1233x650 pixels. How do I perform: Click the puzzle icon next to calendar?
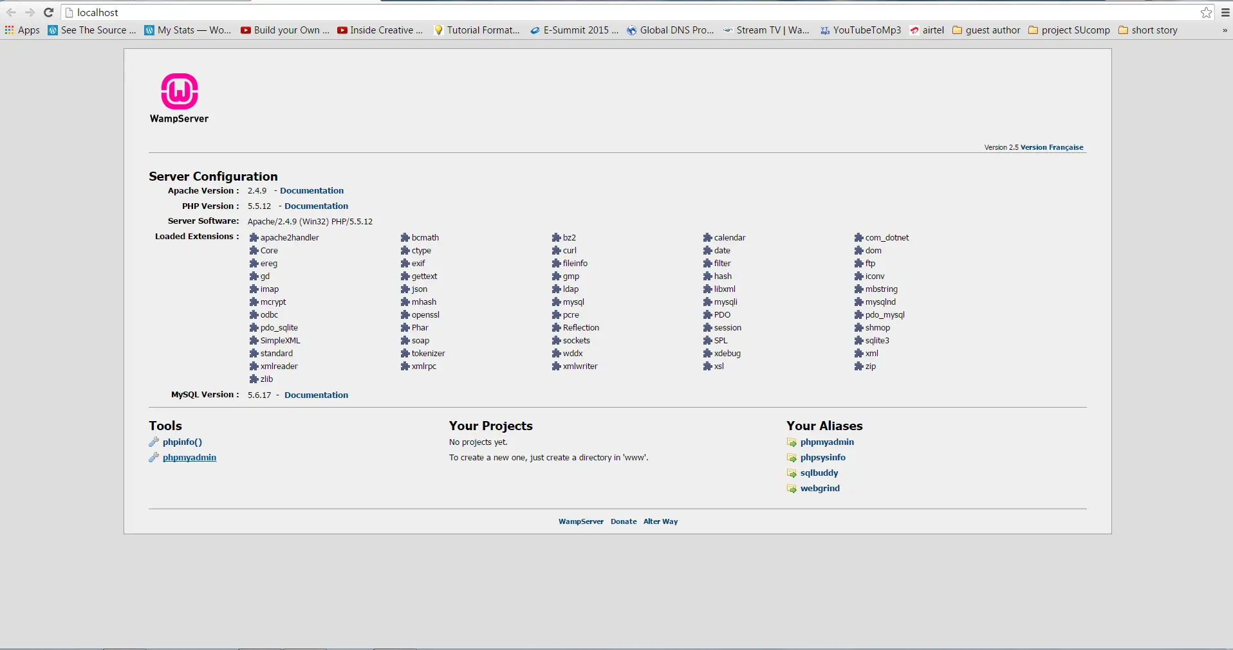click(707, 237)
